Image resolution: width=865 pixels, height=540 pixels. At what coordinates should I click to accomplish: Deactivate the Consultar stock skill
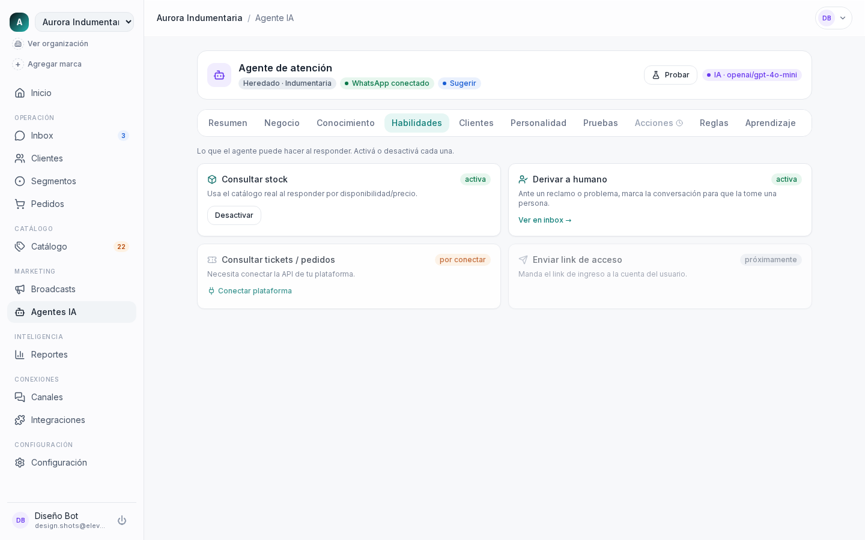pyautogui.click(x=234, y=215)
